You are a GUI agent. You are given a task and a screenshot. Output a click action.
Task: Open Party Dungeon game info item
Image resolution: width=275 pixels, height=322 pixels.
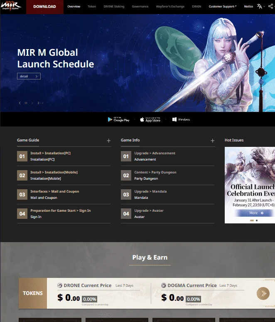click(x=167, y=176)
